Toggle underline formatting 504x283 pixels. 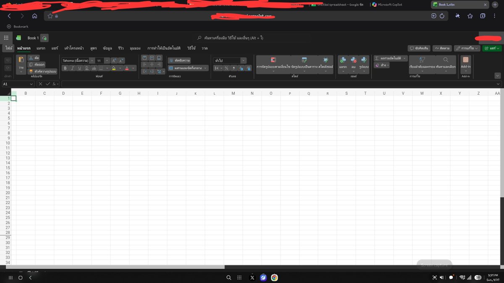(x=79, y=68)
